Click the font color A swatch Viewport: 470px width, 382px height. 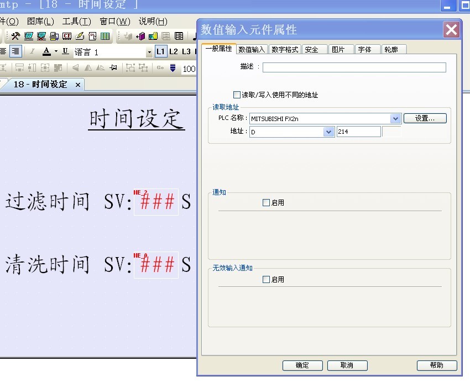pyautogui.click(x=46, y=51)
